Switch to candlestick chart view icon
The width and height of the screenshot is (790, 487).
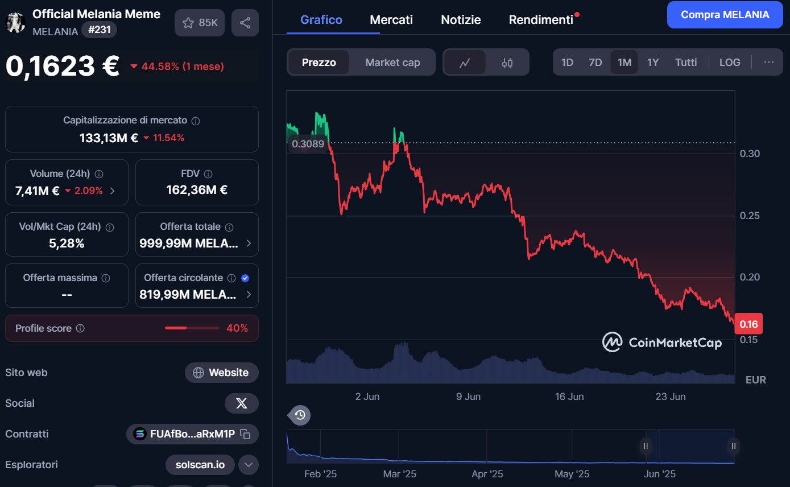point(507,63)
